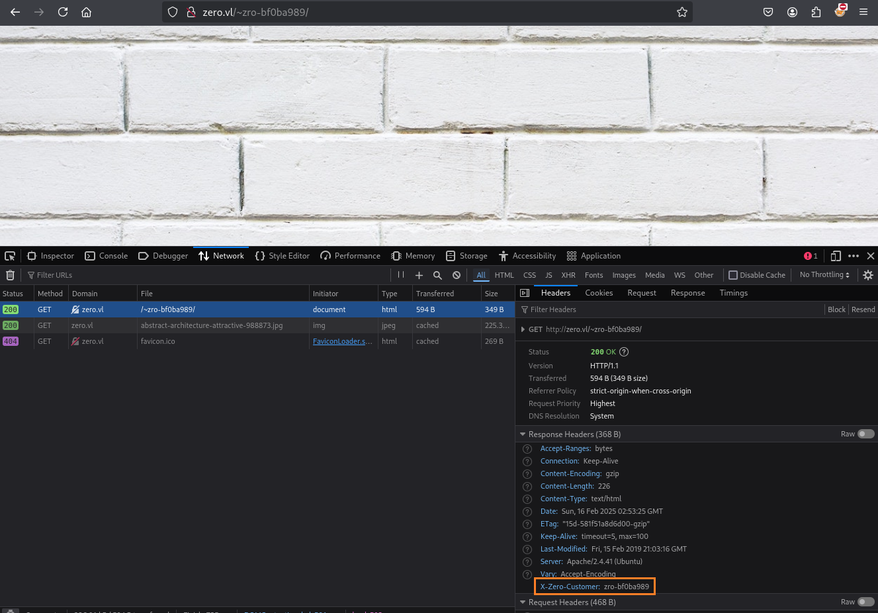Screen dimensions: 878x613
Task: Reload the current page
Action: click(x=63, y=12)
